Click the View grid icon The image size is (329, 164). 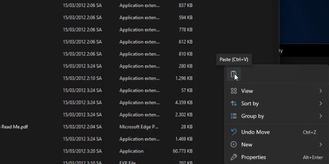tap(234, 91)
